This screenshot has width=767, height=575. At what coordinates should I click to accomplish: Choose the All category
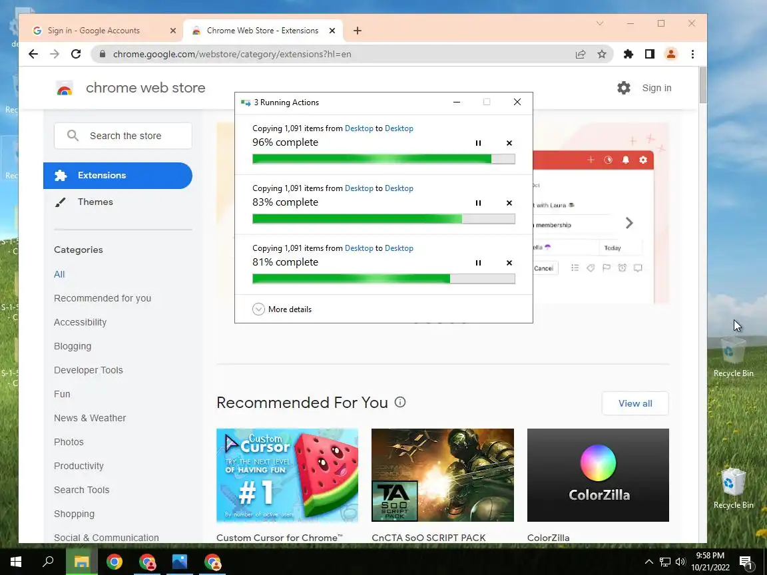(x=59, y=274)
